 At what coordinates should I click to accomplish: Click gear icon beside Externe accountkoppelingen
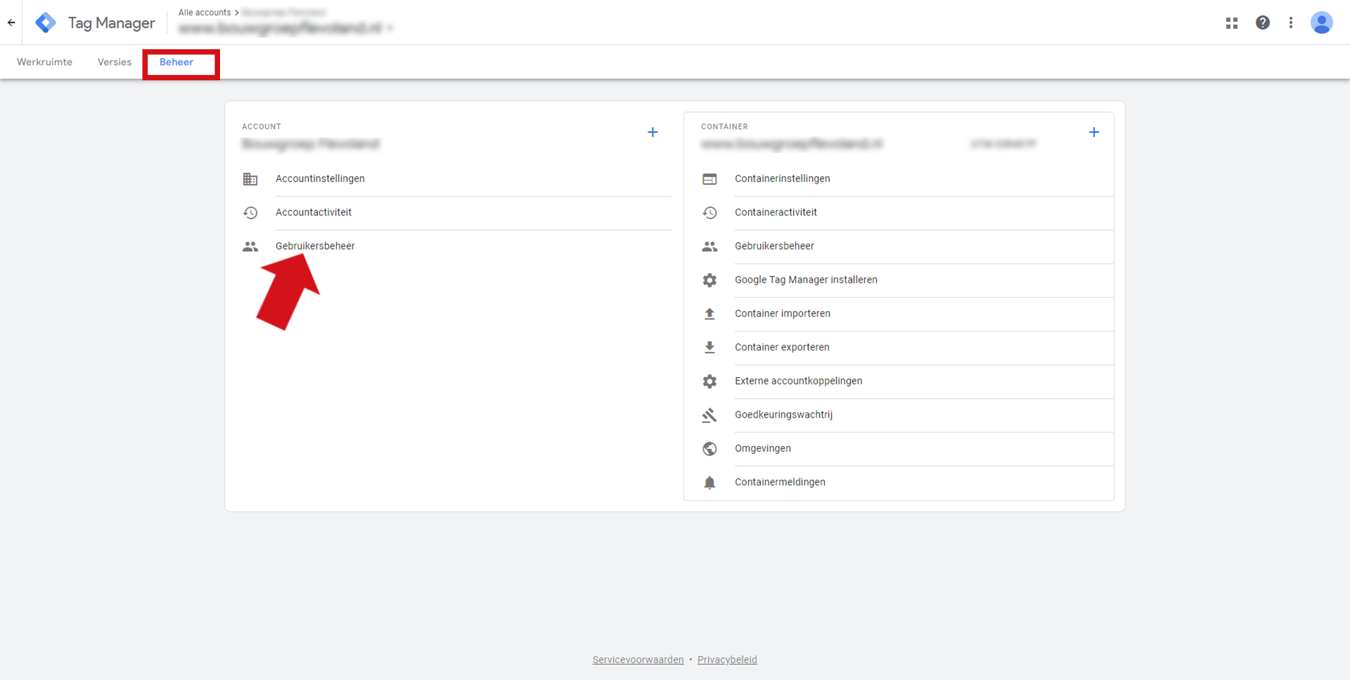click(709, 381)
